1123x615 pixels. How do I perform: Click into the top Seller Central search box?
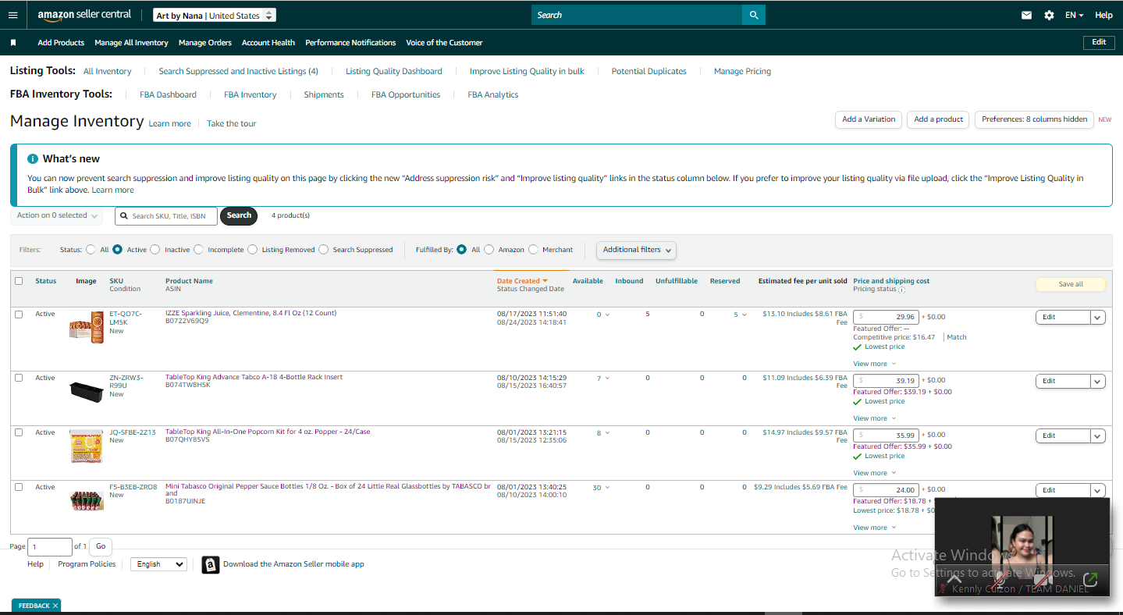tap(637, 15)
